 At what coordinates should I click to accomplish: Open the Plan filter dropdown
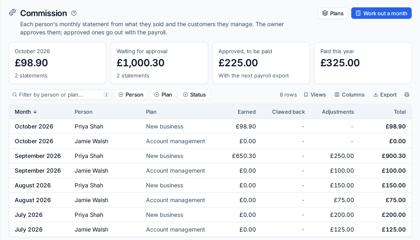point(163,95)
